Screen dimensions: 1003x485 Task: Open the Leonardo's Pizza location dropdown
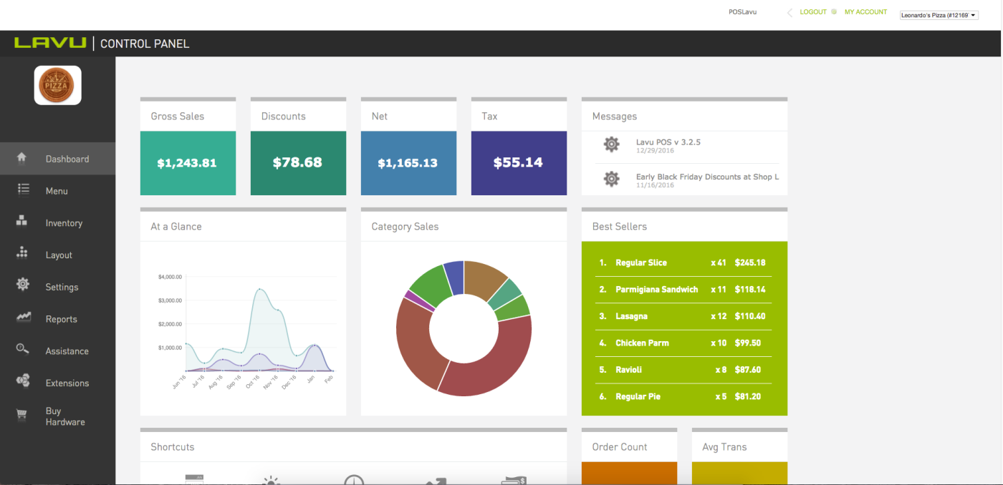939,15
